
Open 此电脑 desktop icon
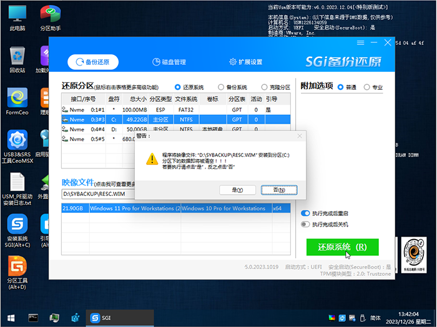[x=17, y=18]
